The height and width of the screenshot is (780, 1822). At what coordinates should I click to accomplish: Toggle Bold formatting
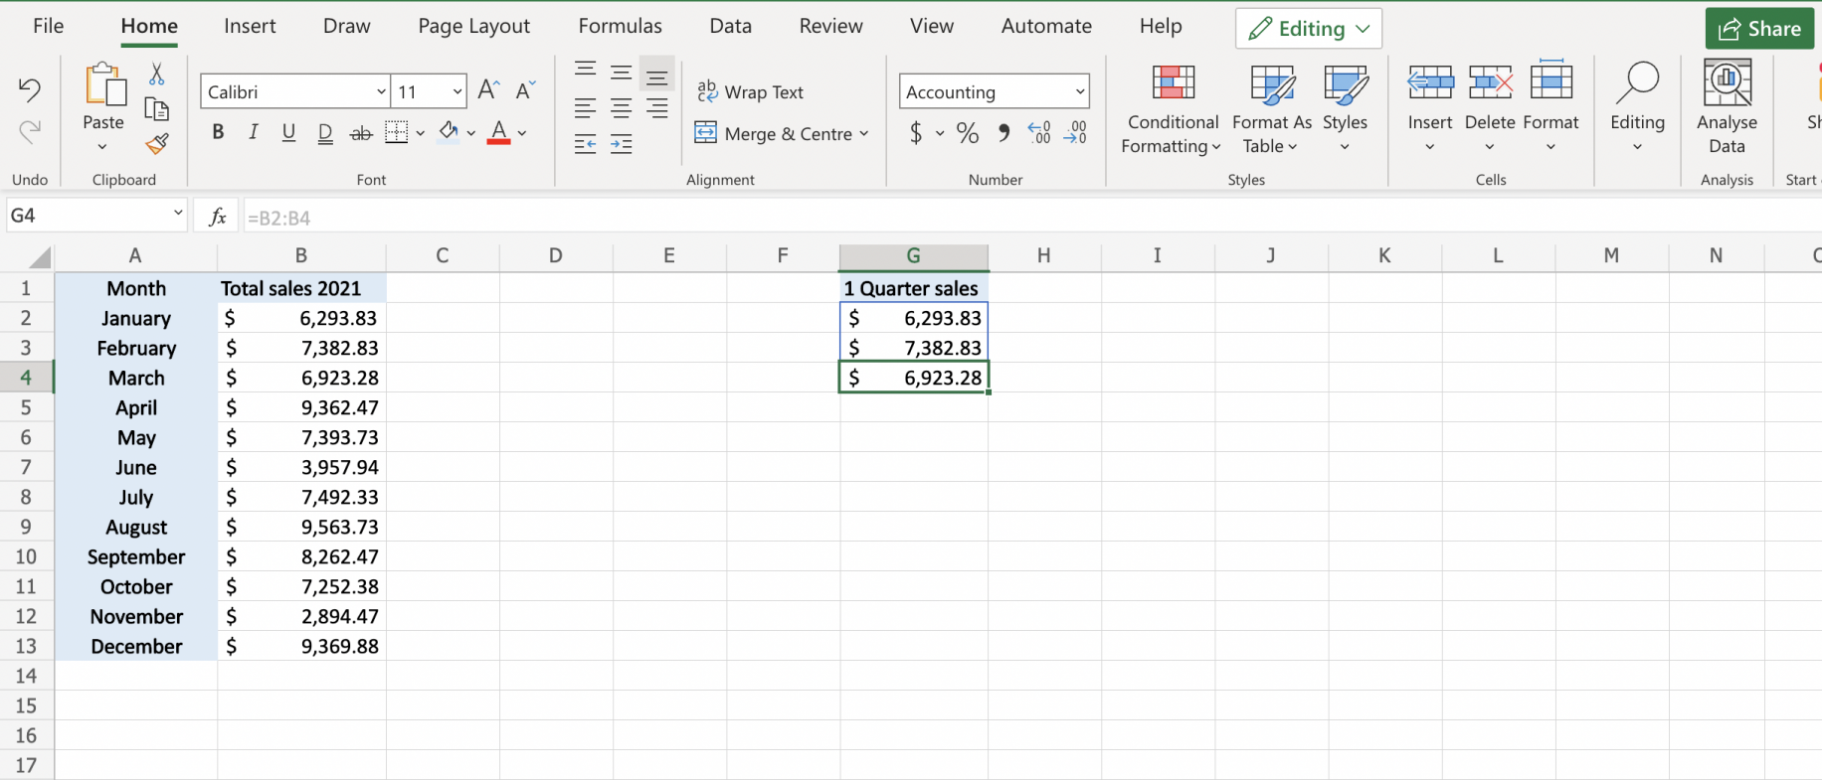coord(218,133)
